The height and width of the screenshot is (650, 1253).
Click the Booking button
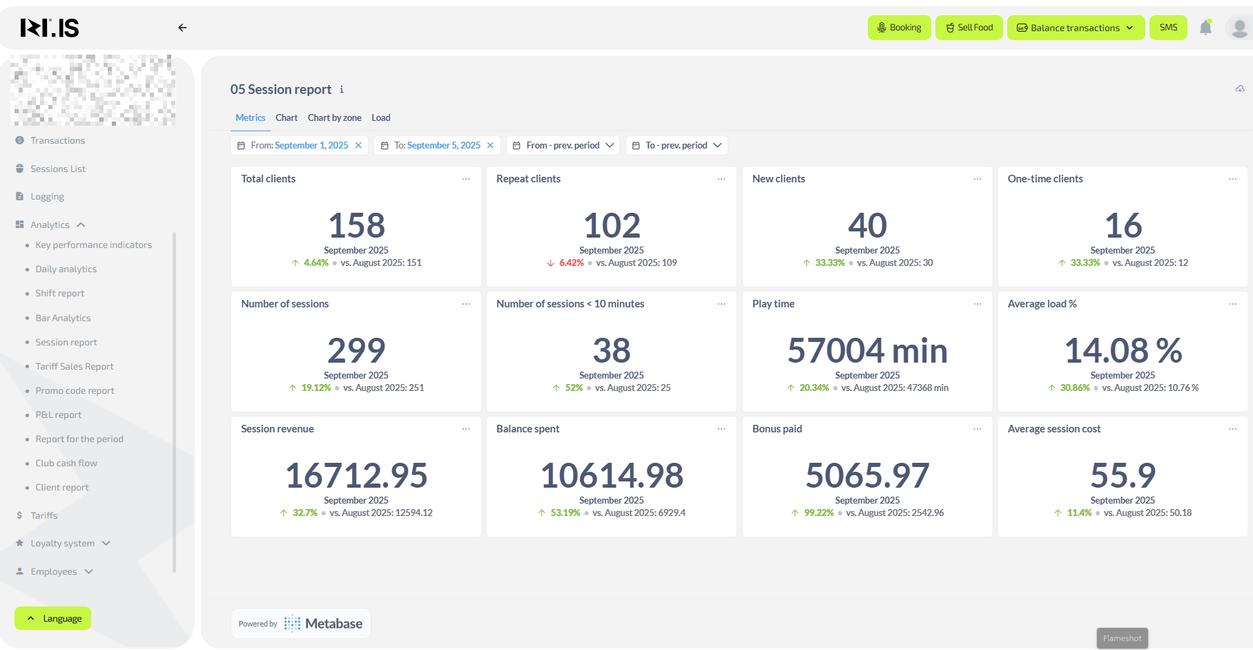[899, 28]
